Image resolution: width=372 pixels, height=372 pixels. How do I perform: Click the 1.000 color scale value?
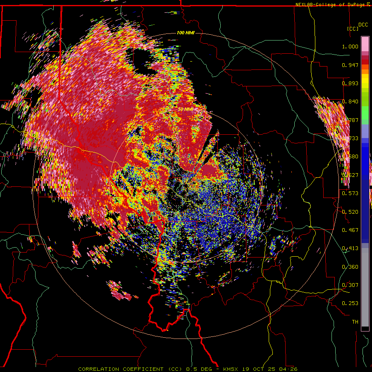pos(350,46)
